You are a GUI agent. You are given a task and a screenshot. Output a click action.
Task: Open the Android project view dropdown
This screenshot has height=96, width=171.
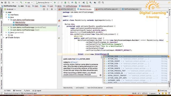click(x=10, y=9)
